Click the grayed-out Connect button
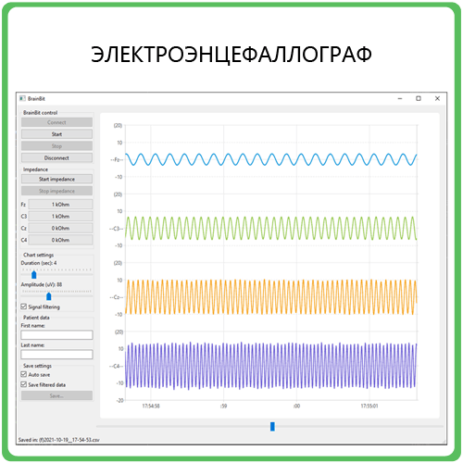463x463 pixels. coord(56,122)
